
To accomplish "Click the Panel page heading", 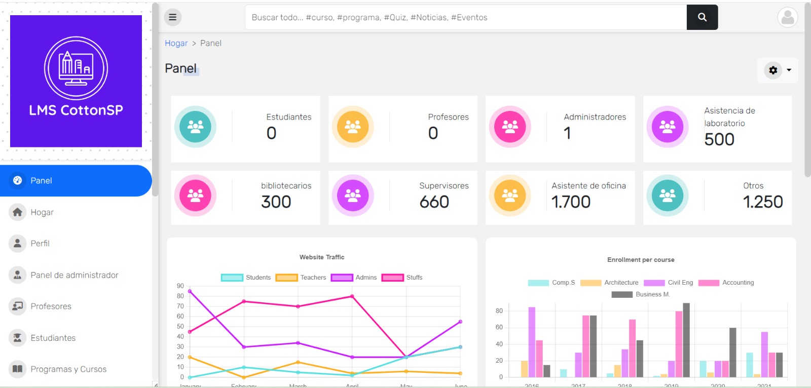I will coord(180,68).
